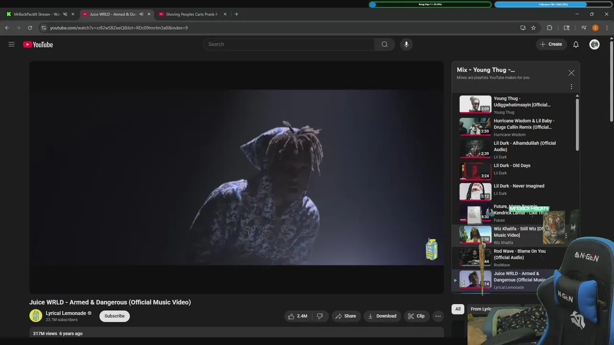This screenshot has width=614, height=345.
Task: Bookmark this page with star
Action: click(x=533, y=28)
